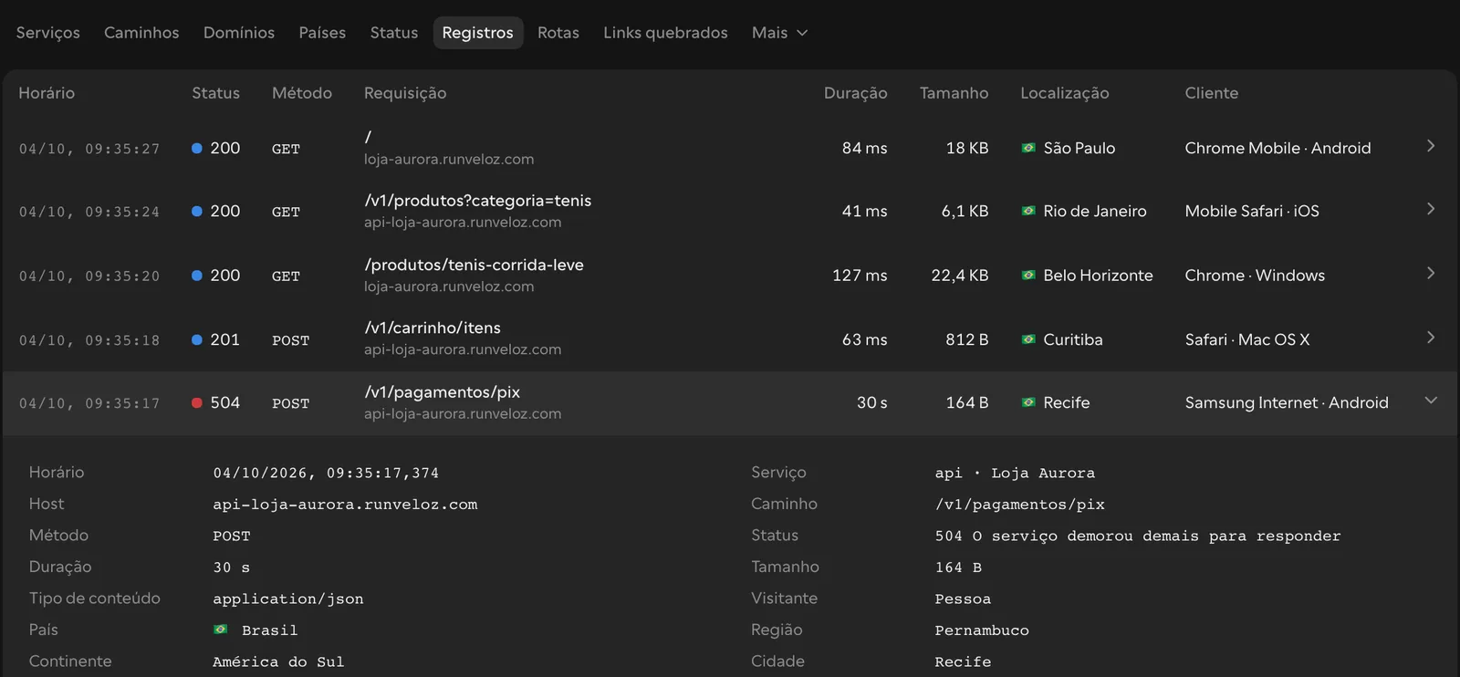Click the Localização column header
Viewport: 1460px width, 677px height.
tap(1065, 93)
